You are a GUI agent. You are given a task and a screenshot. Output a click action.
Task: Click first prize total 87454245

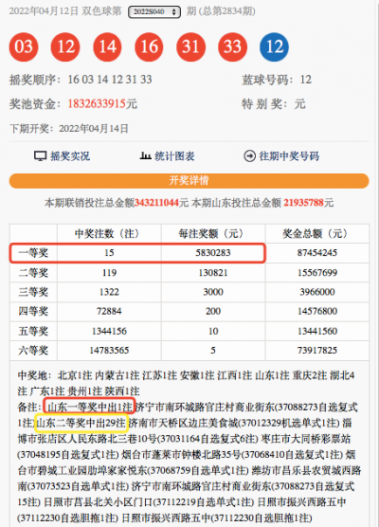coord(317,253)
